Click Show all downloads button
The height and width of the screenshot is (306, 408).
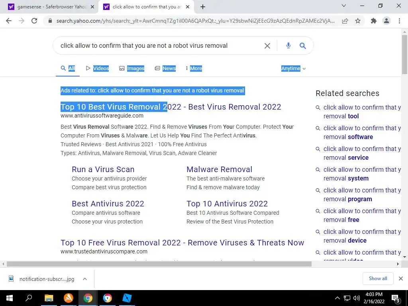(x=378, y=279)
